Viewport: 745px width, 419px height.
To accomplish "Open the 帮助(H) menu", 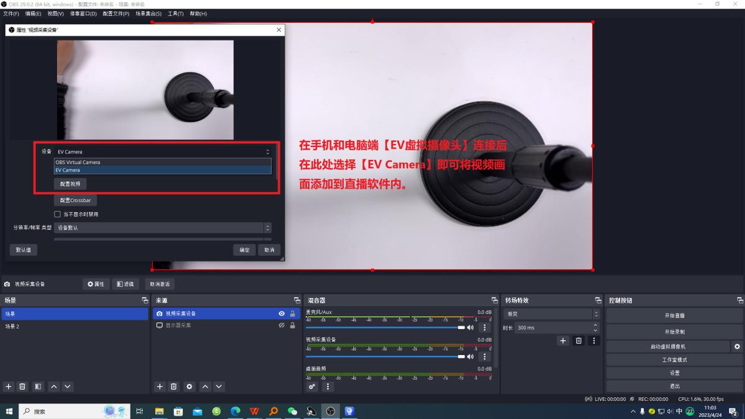I will [198, 14].
